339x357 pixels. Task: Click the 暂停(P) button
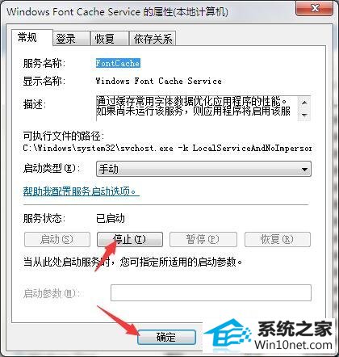click(203, 239)
